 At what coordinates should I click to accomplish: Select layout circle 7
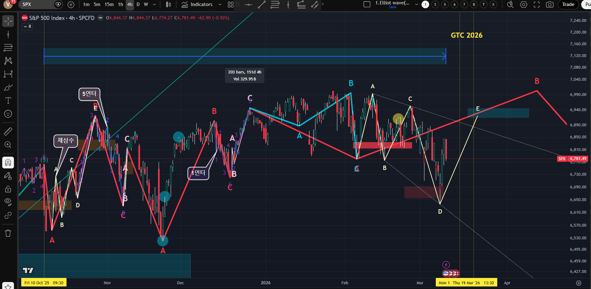[x=464, y=4]
